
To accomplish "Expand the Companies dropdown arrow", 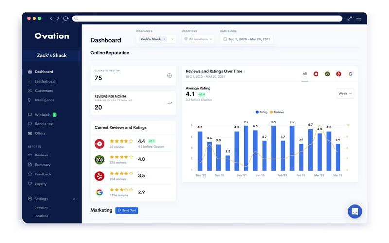I will [x=172, y=39].
